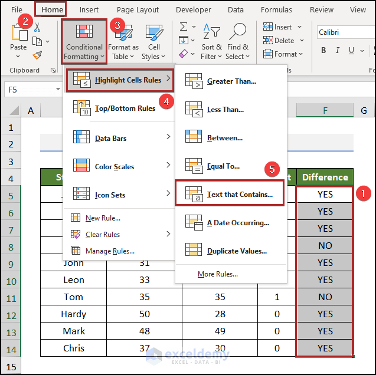Viewport: 376px width, 375px height.
Task: Toggle Bold formatting
Action: click(323, 50)
